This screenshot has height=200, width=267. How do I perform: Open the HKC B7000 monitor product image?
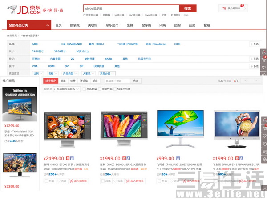[68, 130]
